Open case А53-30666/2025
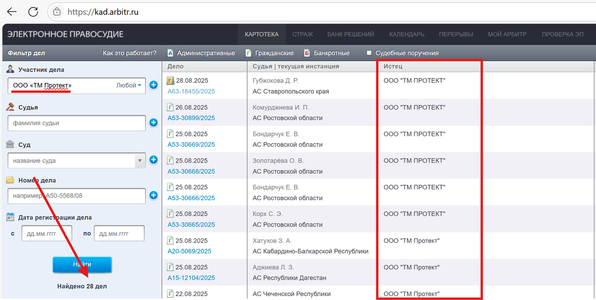 pos(191,198)
